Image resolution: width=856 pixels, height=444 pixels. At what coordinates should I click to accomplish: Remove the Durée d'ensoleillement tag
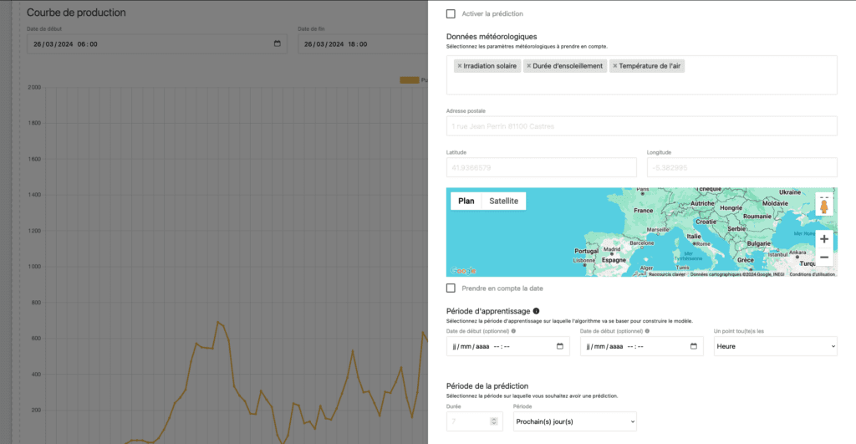(x=528, y=66)
